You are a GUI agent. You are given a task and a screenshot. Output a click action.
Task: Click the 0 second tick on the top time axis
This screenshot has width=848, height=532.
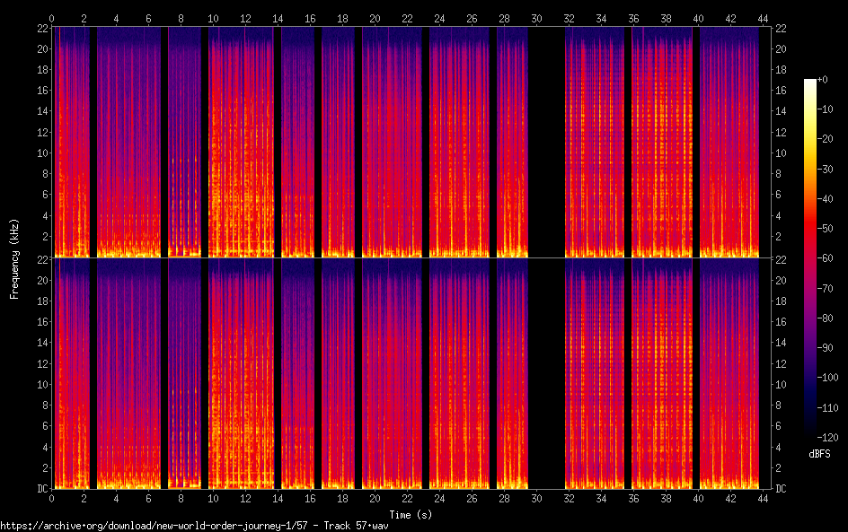52,18
